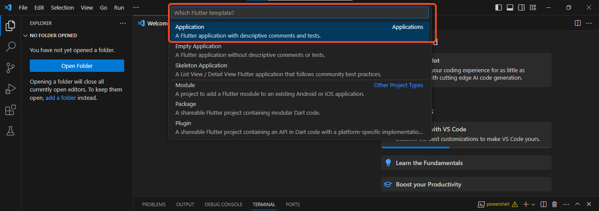Open the View menu
Image resolution: width=599 pixels, height=211 pixels.
point(87,7)
